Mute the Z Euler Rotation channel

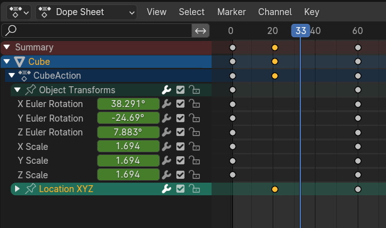[181, 132]
